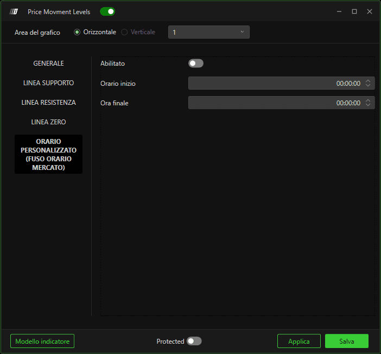Switch to the LINEA RESISTENZA tab
Image resolution: width=381 pixels, height=354 pixels.
pyautogui.click(x=49, y=103)
